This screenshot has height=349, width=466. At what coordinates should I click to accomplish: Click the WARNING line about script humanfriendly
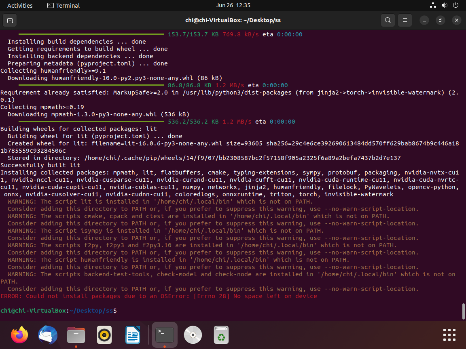(178, 260)
